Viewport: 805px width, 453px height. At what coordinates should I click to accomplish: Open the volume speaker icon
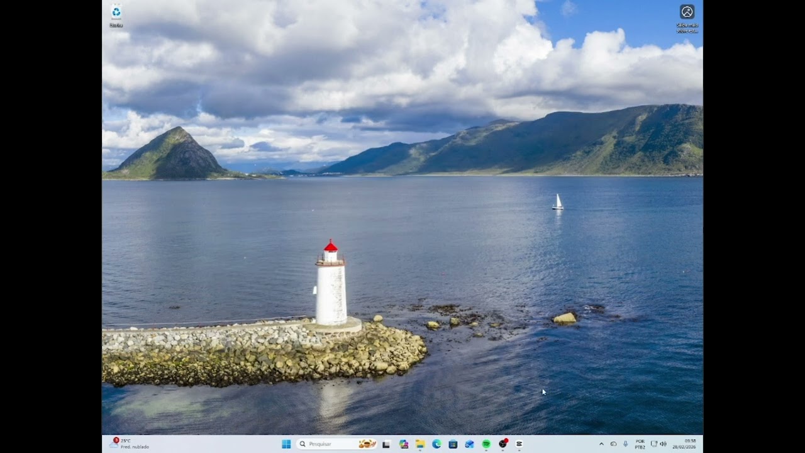coord(663,444)
